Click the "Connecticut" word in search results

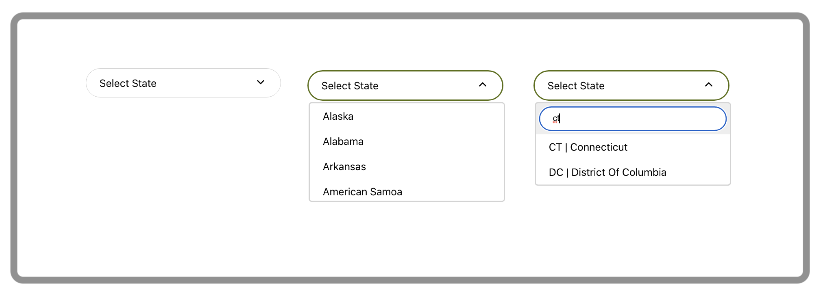tap(599, 147)
